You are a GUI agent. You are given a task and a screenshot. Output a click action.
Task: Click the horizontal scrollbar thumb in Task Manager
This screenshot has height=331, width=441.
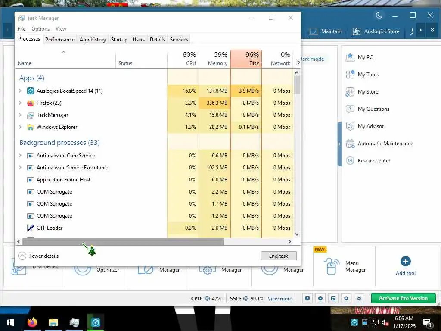pos(123,241)
